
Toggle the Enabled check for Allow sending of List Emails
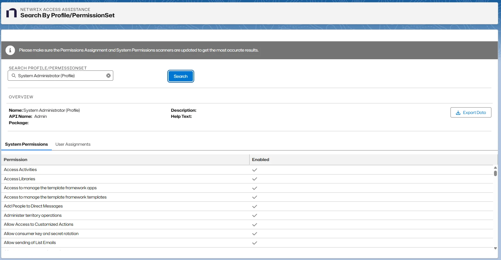(255, 243)
